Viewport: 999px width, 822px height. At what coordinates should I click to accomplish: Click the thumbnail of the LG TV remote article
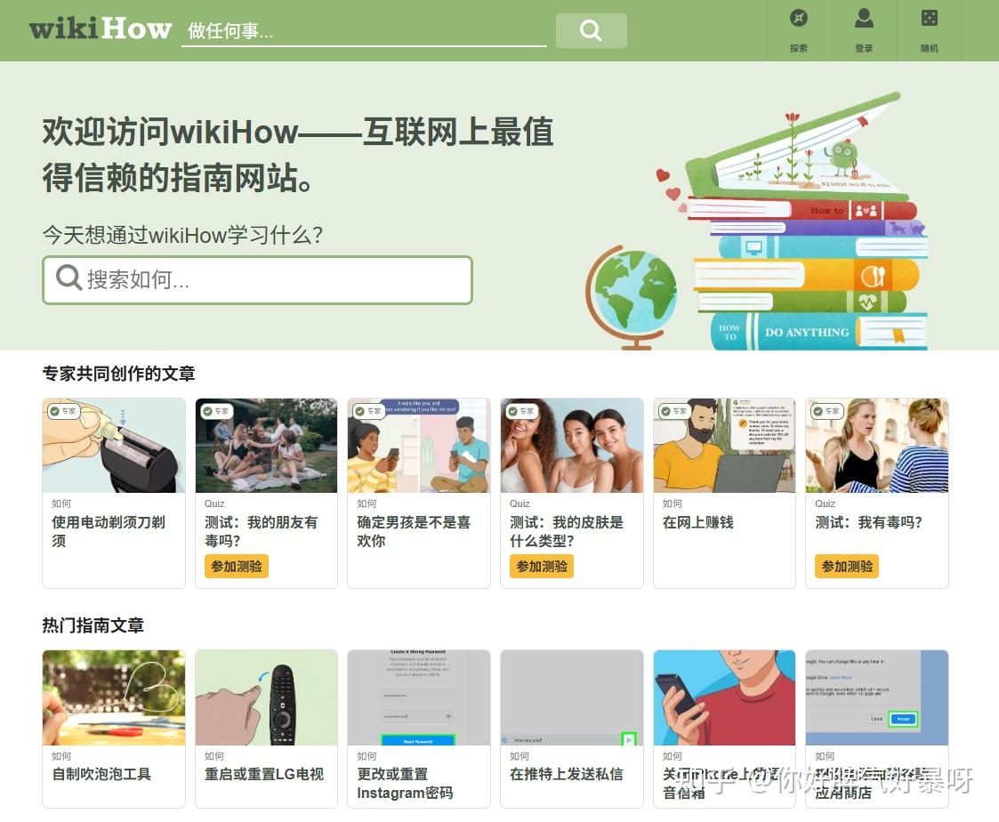pos(266,697)
